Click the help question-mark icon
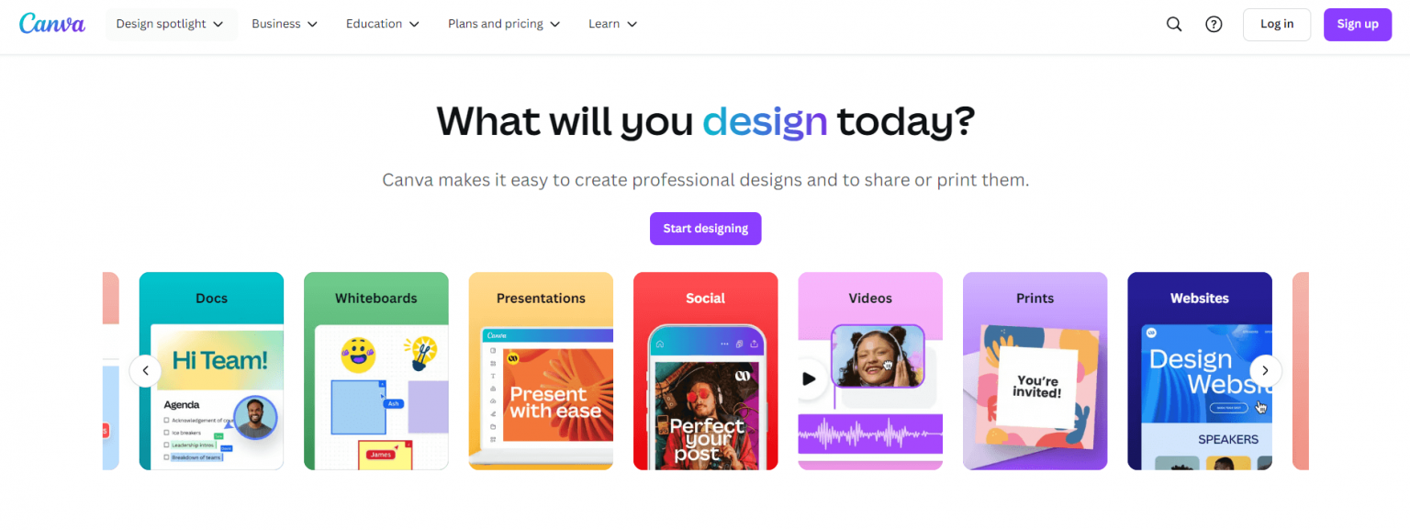 [x=1214, y=24]
